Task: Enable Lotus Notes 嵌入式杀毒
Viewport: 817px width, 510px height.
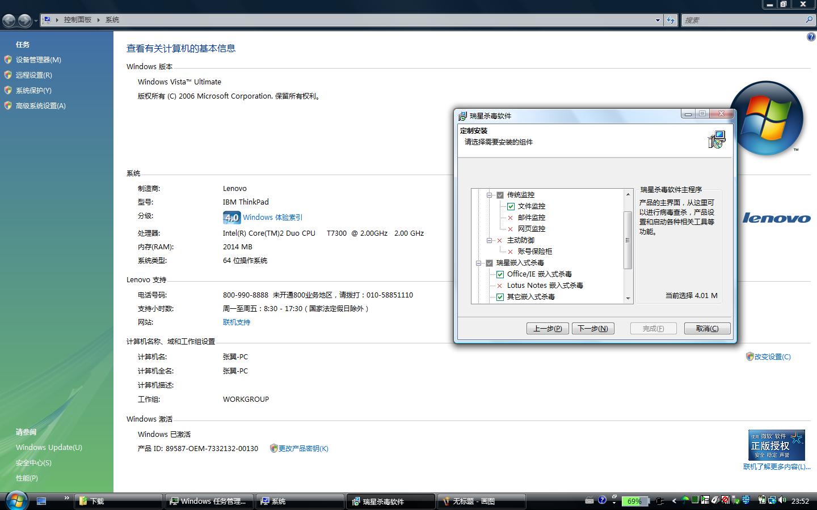Action: pos(500,286)
